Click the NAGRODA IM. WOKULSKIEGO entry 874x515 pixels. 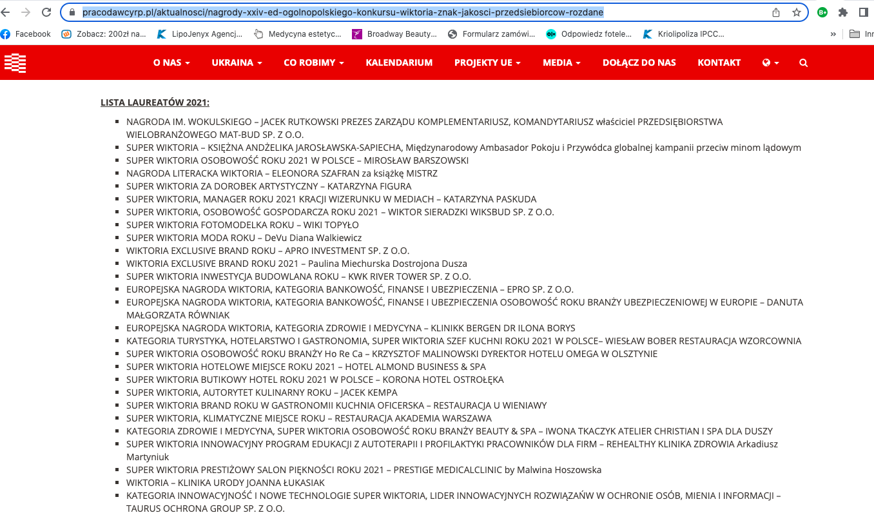click(x=425, y=128)
